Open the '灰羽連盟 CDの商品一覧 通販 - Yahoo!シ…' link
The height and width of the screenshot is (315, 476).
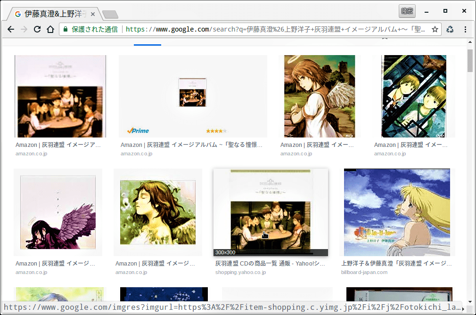click(270, 264)
